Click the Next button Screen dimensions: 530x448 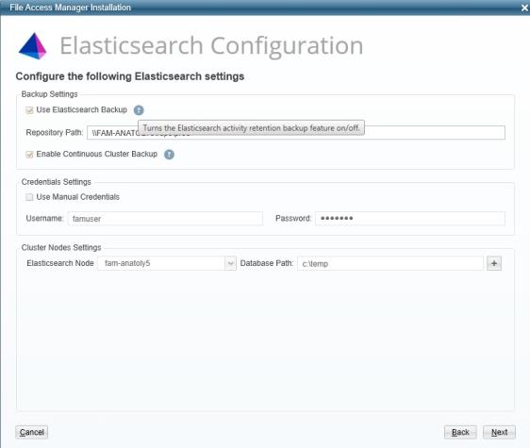point(499,432)
